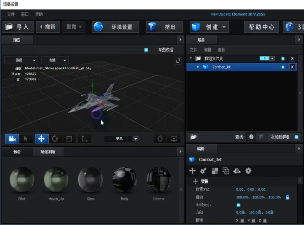Click the scale lock icon
The height and width of the screenshot is (225, 304).
coord(287,197)
